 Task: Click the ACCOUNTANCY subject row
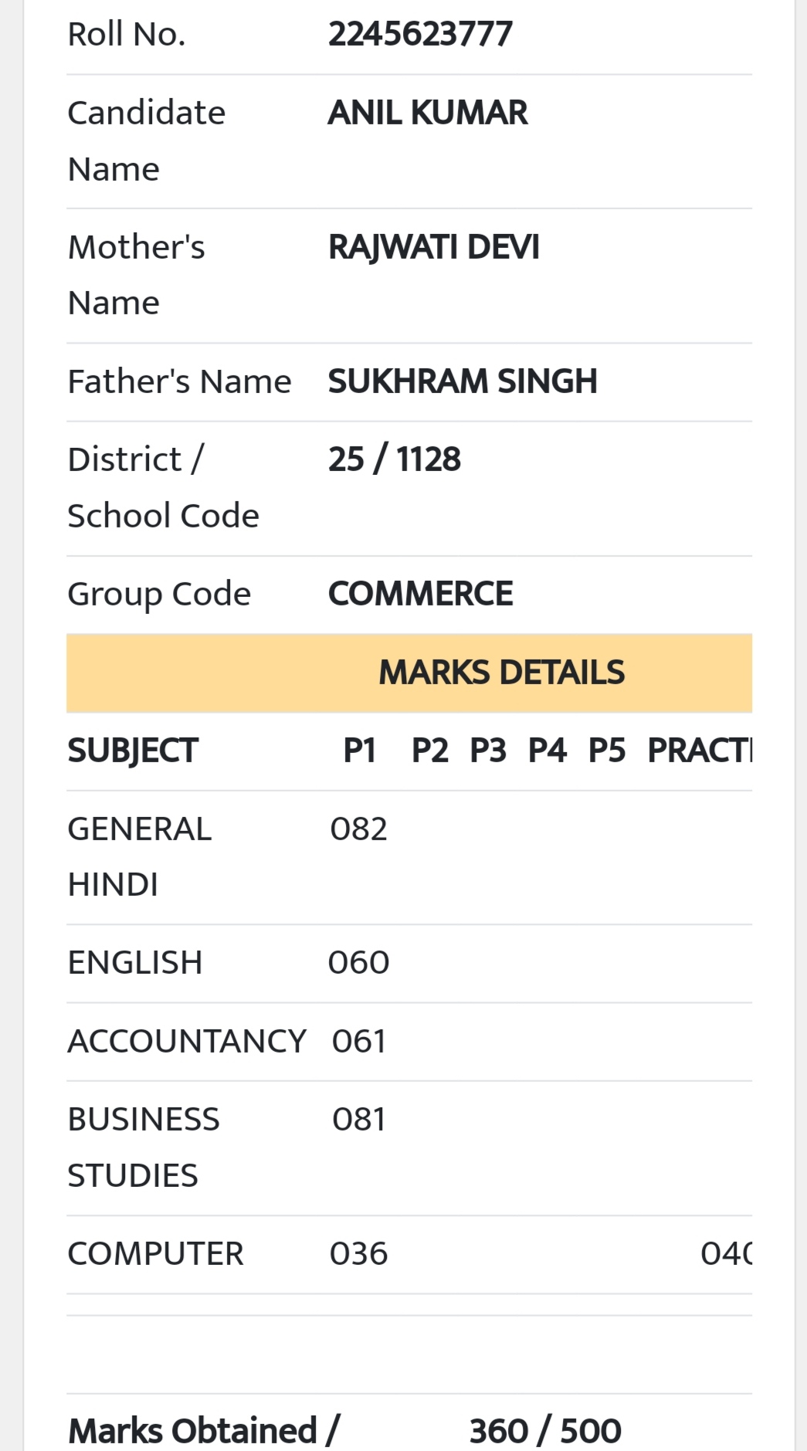point(409,1042)
